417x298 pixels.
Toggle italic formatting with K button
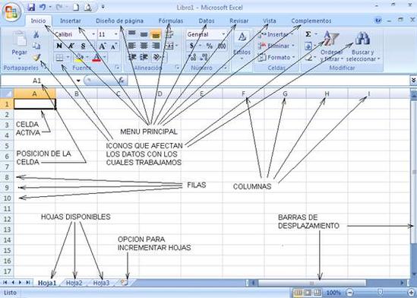click(x=71, y=46)
